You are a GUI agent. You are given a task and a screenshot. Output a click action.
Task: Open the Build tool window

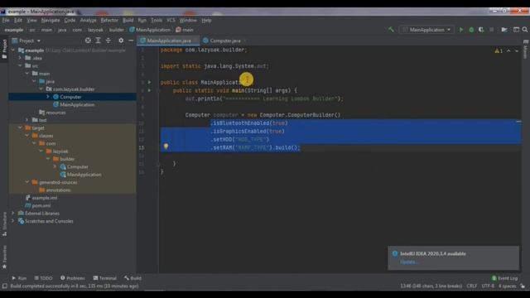pos(132,278)
